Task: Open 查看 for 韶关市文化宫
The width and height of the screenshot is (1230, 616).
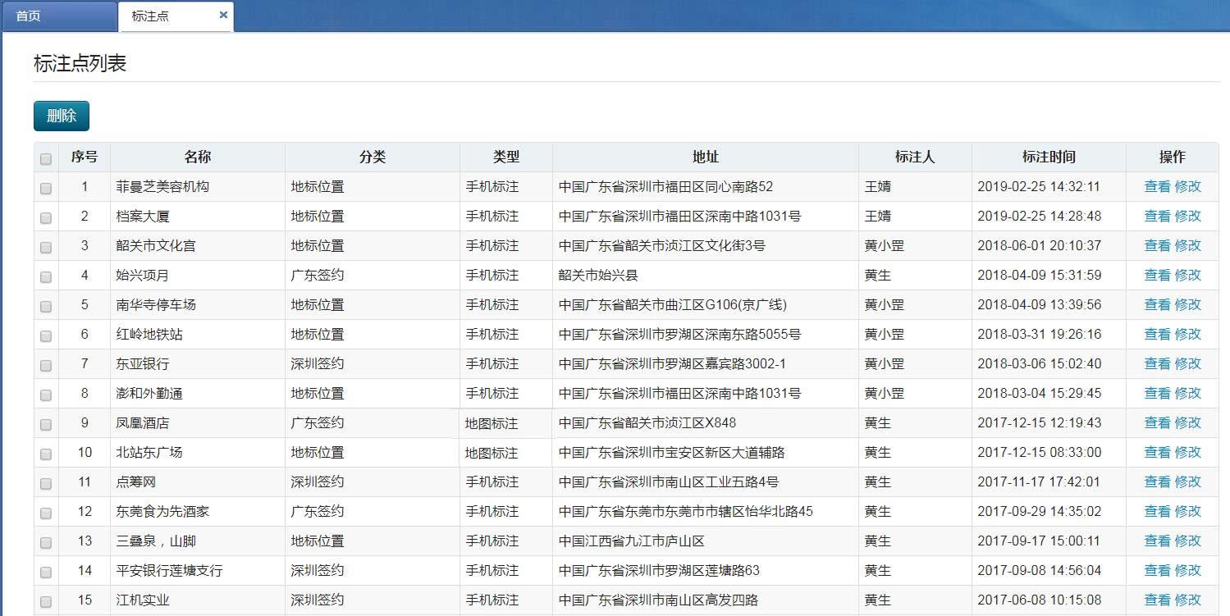Action: (1157, 245)
